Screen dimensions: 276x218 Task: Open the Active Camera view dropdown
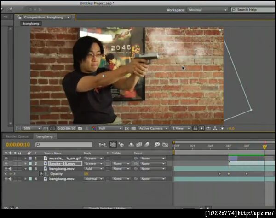point(153,129)
